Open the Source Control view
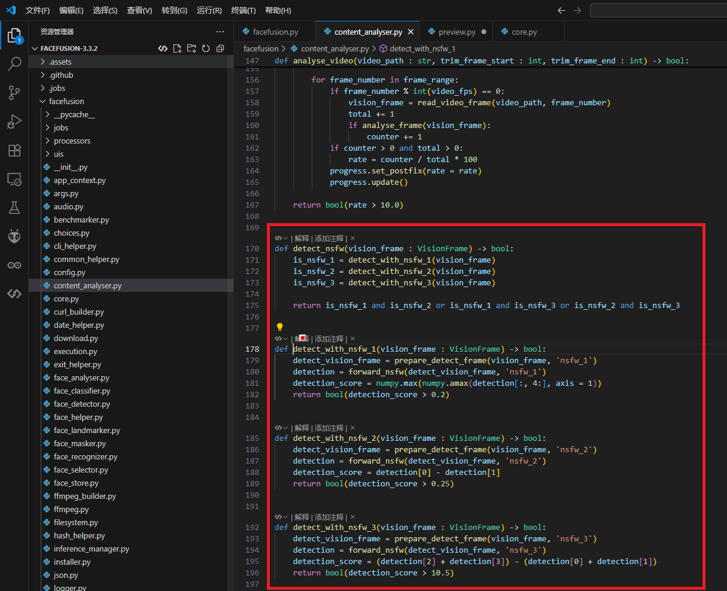 (x=14, y=93)
